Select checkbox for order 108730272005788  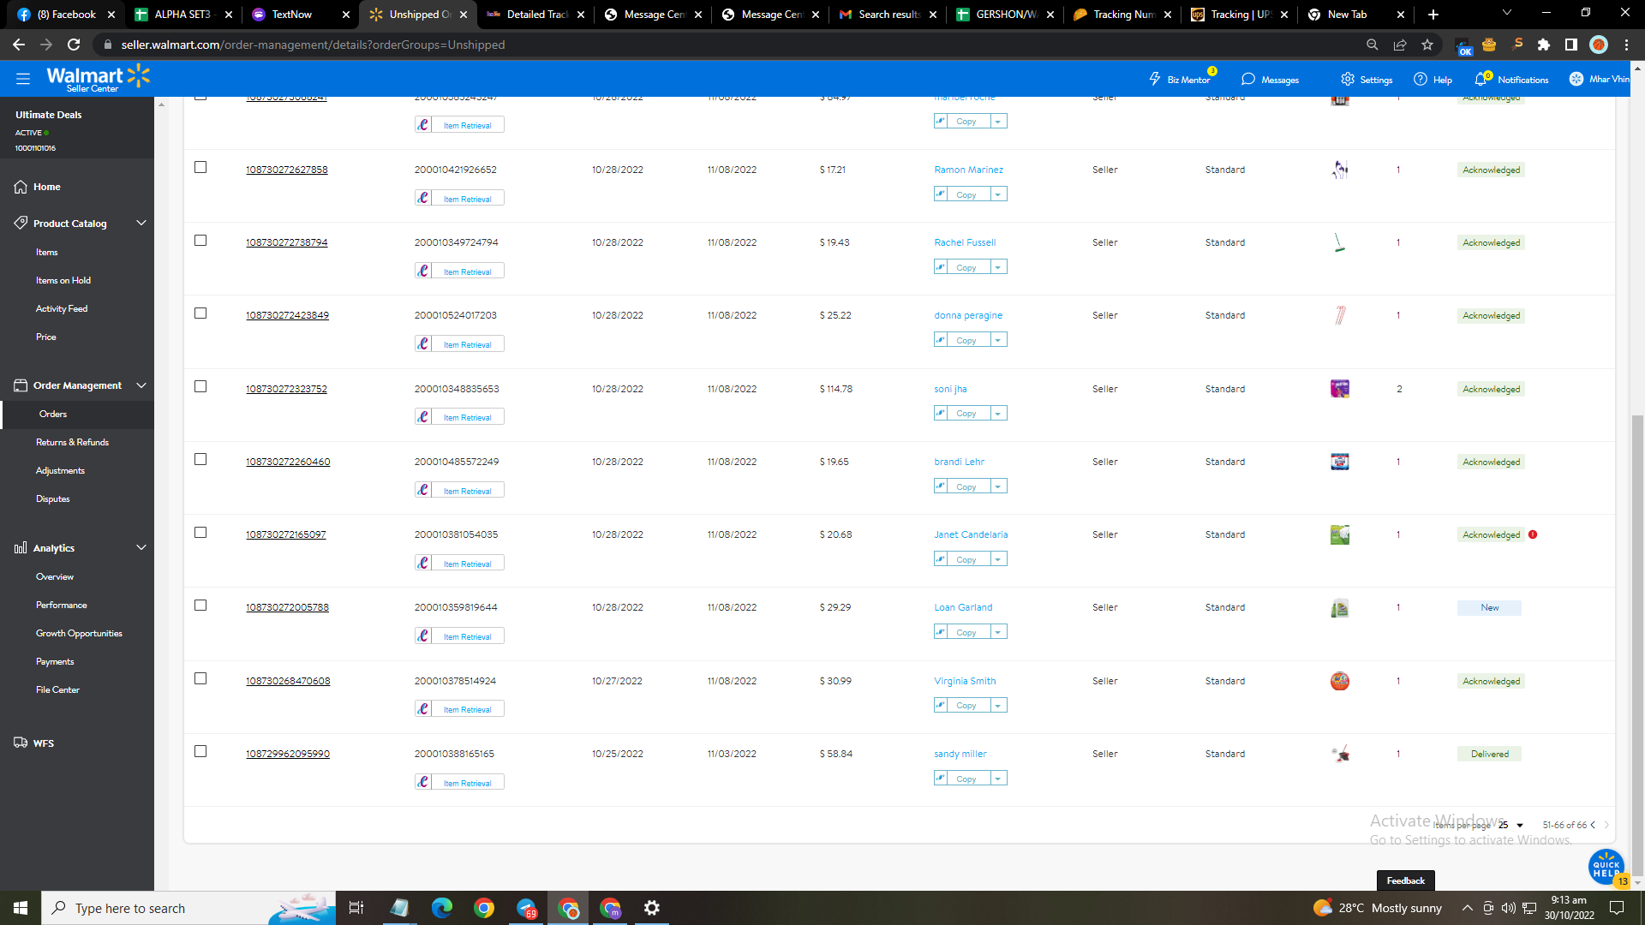(200, 605)
